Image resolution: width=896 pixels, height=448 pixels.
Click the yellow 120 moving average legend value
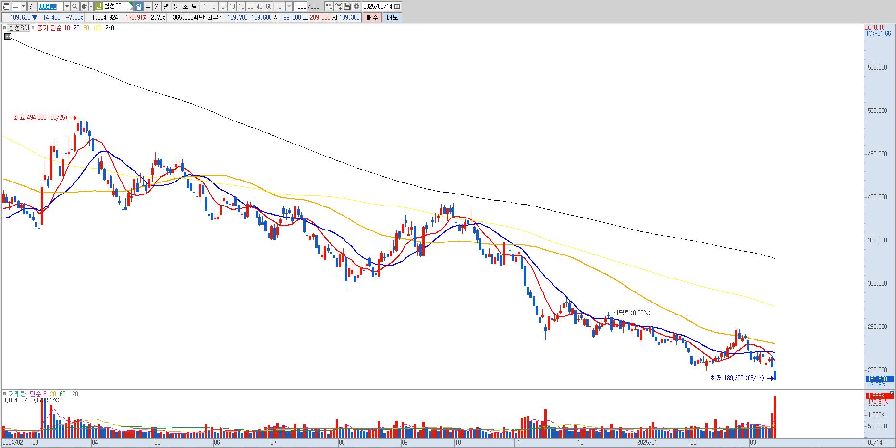click(97, 28)
